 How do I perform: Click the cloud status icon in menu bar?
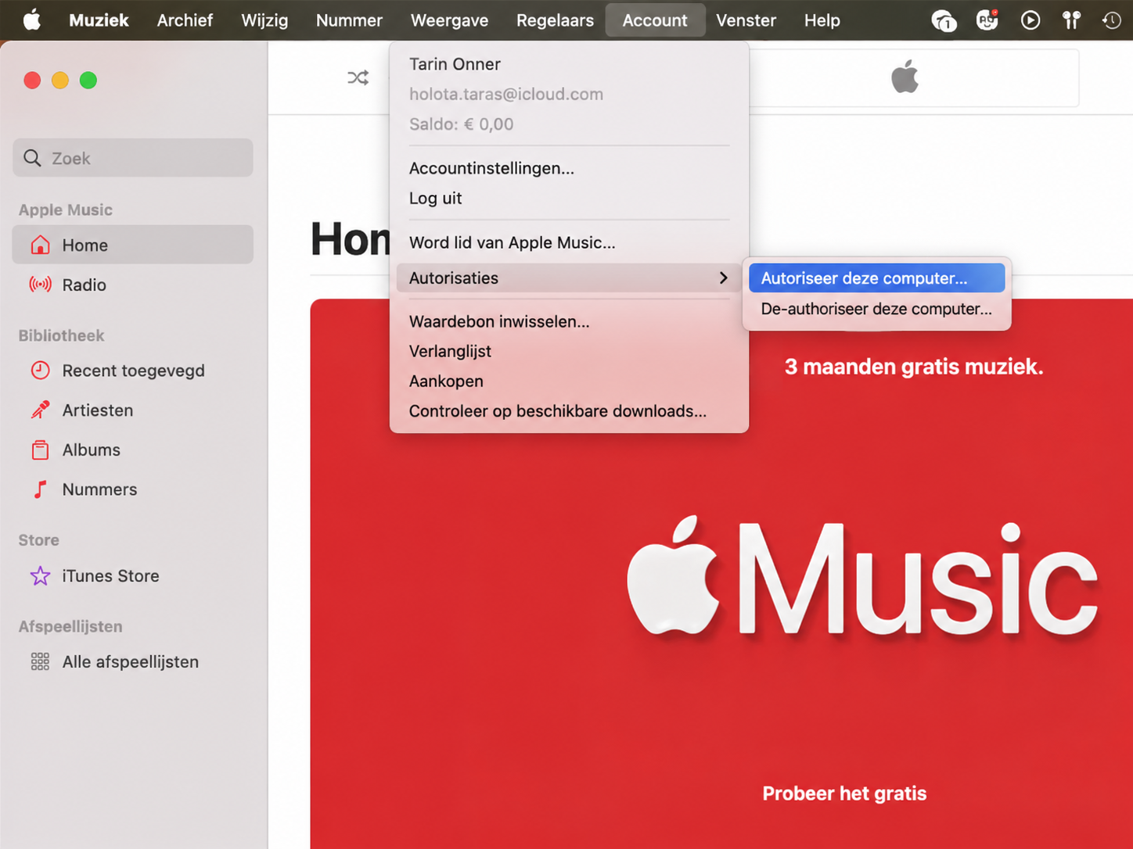(x=944, y=20)
